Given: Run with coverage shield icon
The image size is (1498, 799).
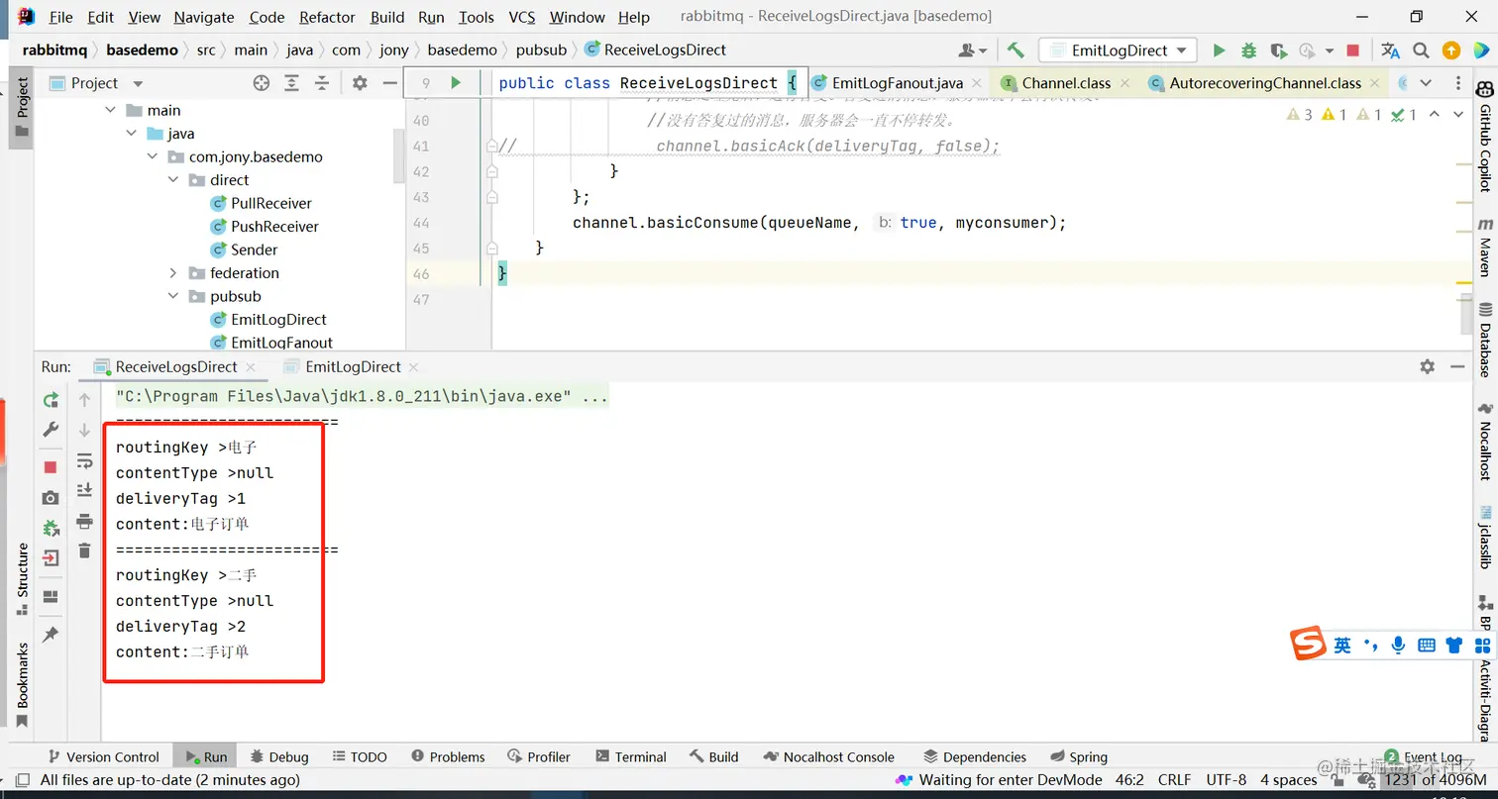Looking at the screenshot, I should [x=1278, y=50].
